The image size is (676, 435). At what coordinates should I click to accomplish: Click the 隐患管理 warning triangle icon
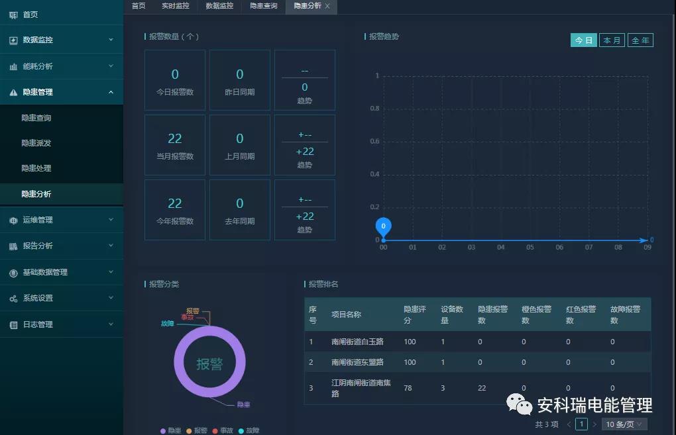tap(13, 92)
